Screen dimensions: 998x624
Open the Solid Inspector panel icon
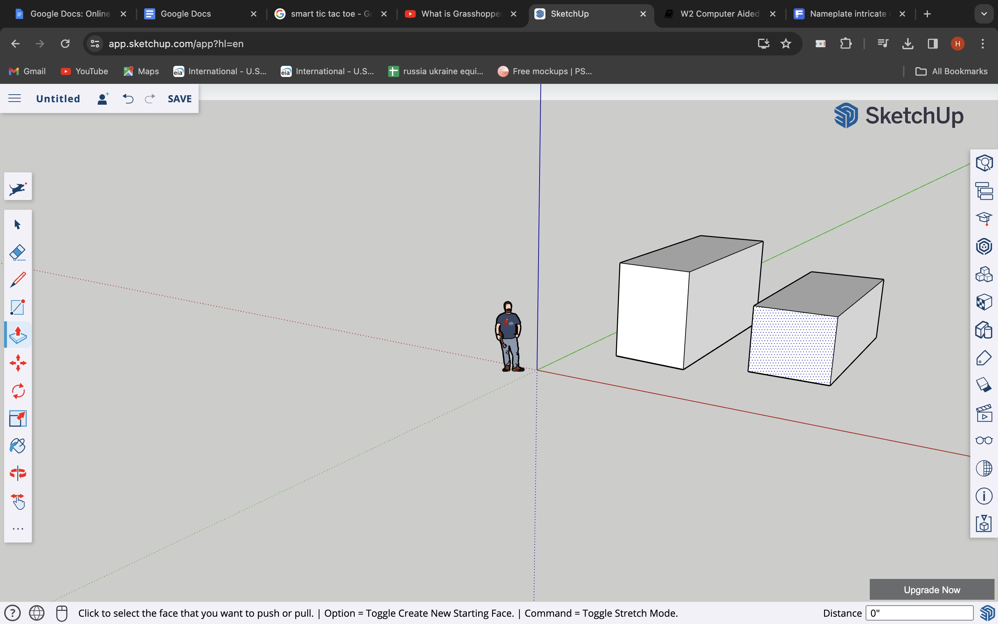(984, 524)
